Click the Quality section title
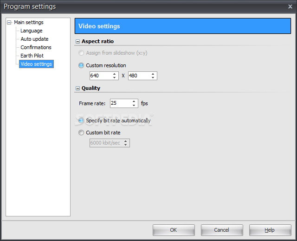297x241 pixels. (x=91, y=88)
